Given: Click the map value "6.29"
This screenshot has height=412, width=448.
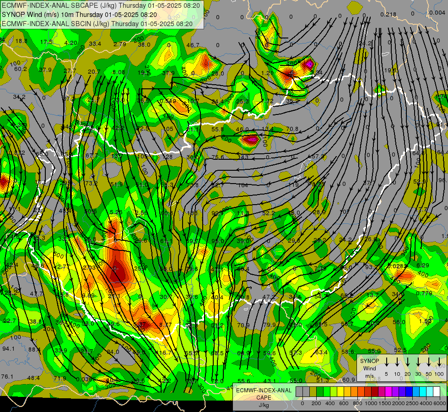Looking at the screenshot, I should pos(422,265).
